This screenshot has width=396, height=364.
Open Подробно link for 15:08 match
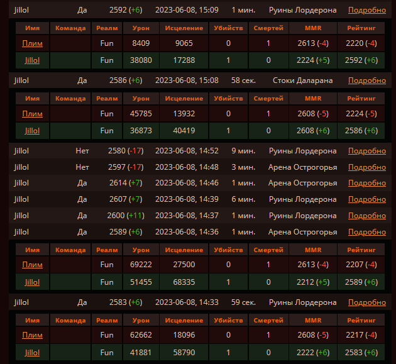click(x=367, y=80)
